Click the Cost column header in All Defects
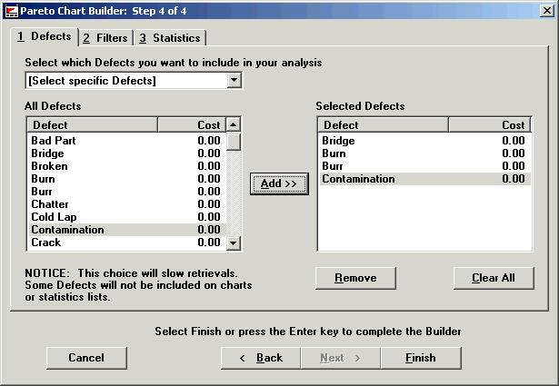The width and height of the screenshot is (559, 386). point(191,124)
